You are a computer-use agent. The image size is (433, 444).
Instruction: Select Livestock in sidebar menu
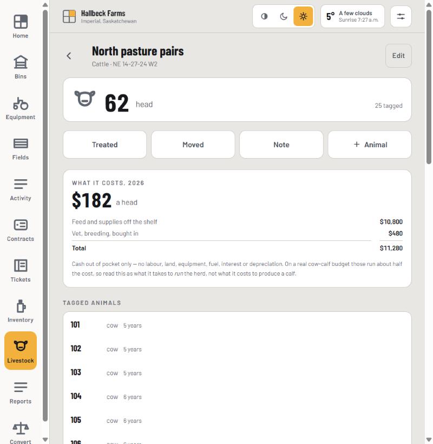click(21, 350)
